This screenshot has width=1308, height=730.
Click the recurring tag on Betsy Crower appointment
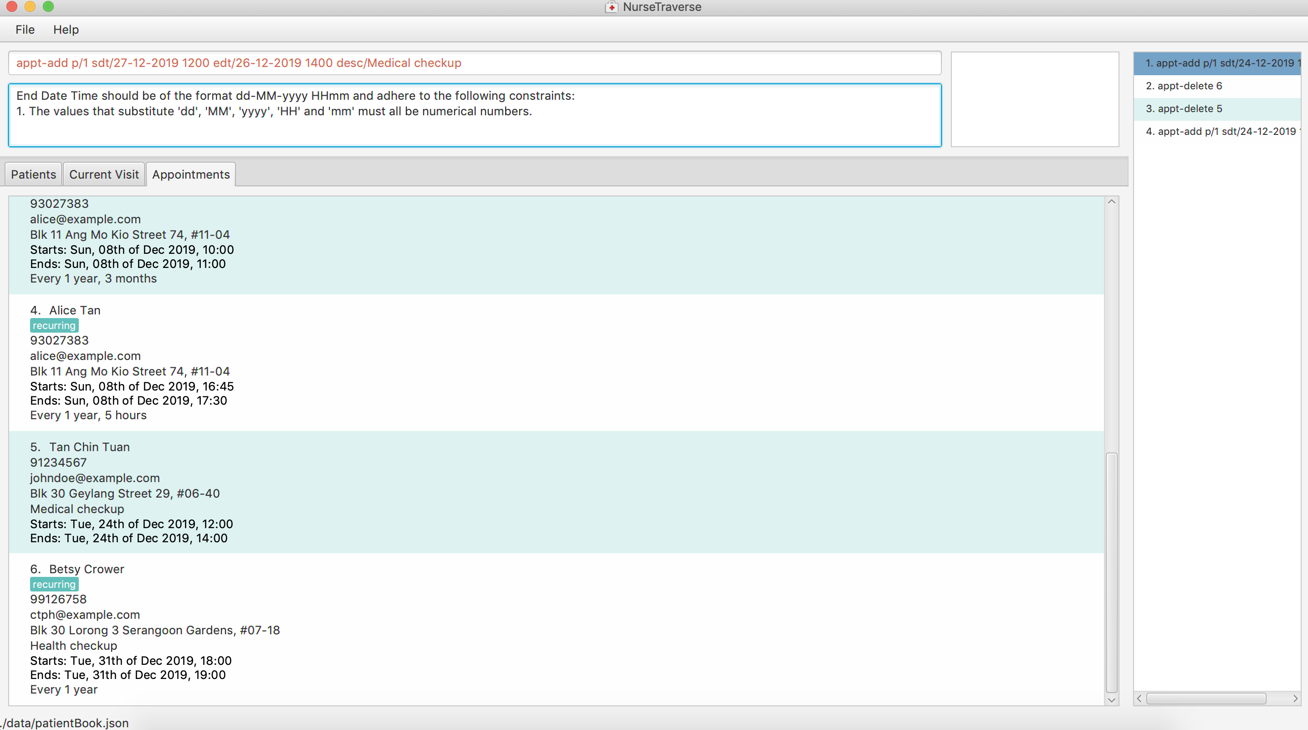tap(54, 584)
